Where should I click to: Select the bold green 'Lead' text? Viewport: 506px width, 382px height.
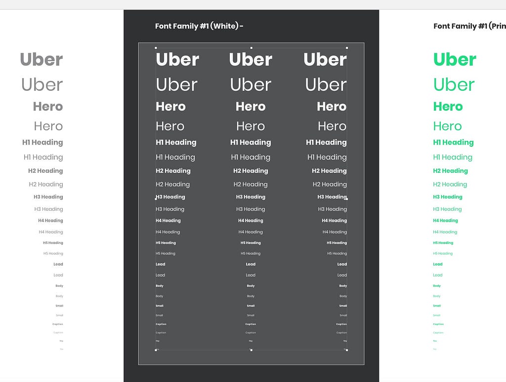pos(438,264)
